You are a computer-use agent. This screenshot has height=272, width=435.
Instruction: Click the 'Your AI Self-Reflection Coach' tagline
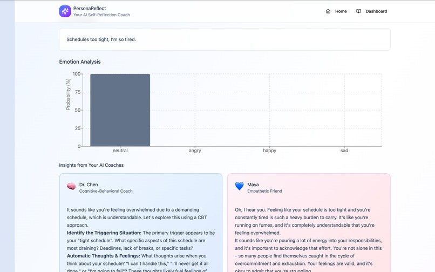(101, 15)
